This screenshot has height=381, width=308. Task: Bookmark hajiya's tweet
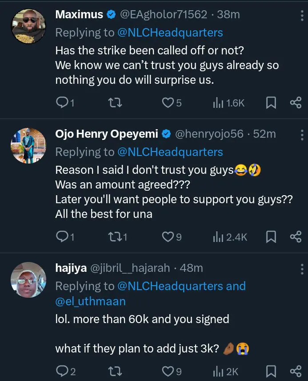[271, 371]
